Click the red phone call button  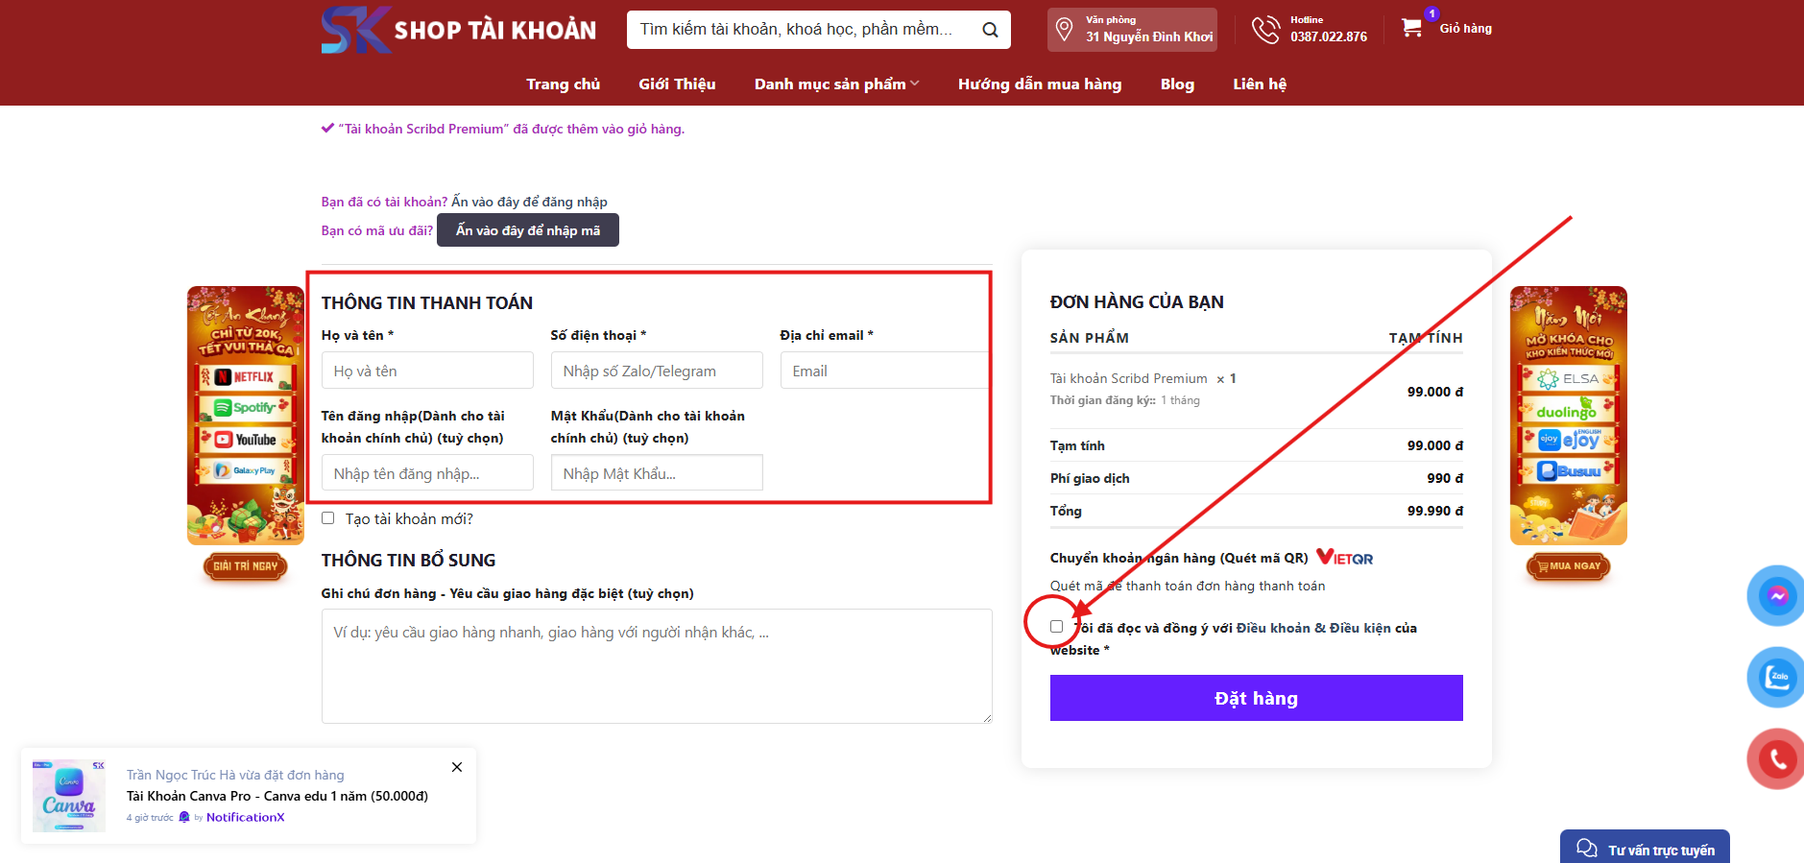(1777, 759)
